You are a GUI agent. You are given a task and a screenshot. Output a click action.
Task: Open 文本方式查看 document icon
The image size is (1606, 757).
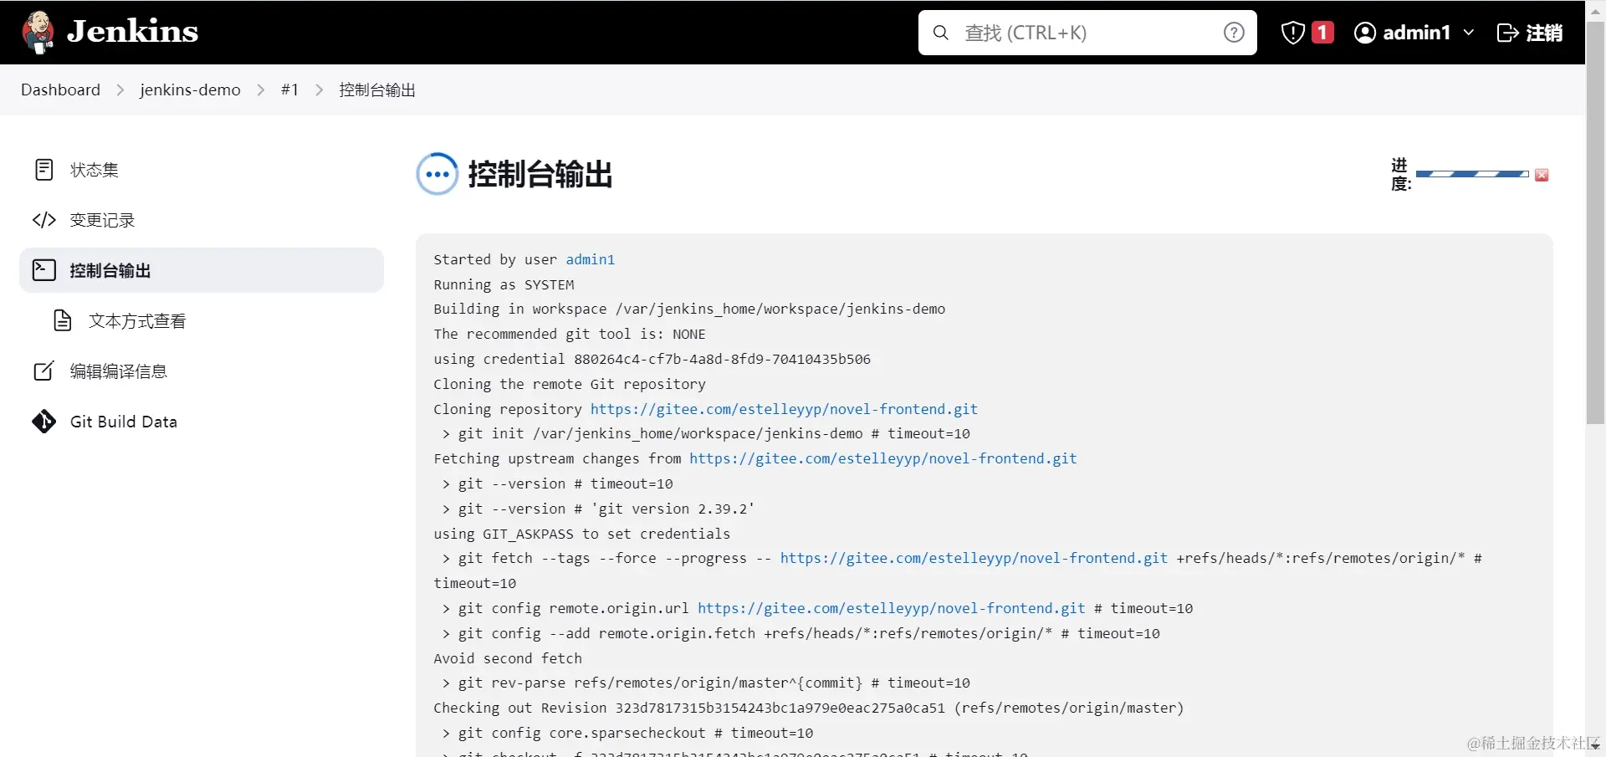point(61,320)
